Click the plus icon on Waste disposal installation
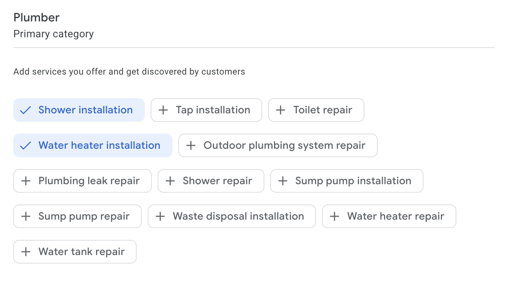 (160, 216)
